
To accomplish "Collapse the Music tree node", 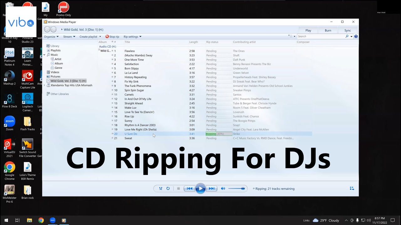I will click(44, 55).
